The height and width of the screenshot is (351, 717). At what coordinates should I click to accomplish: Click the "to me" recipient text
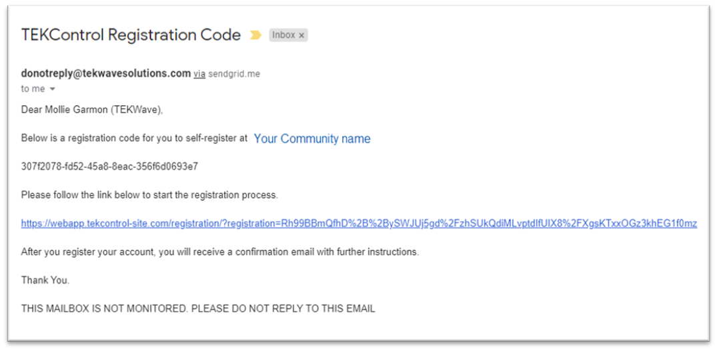(x=33, y=89)
